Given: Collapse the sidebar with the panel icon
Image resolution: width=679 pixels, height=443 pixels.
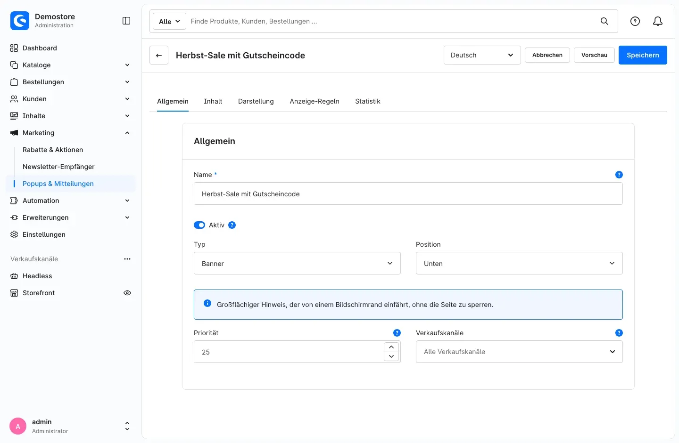Looking at the screenshot, I should [x=126, y=21].
